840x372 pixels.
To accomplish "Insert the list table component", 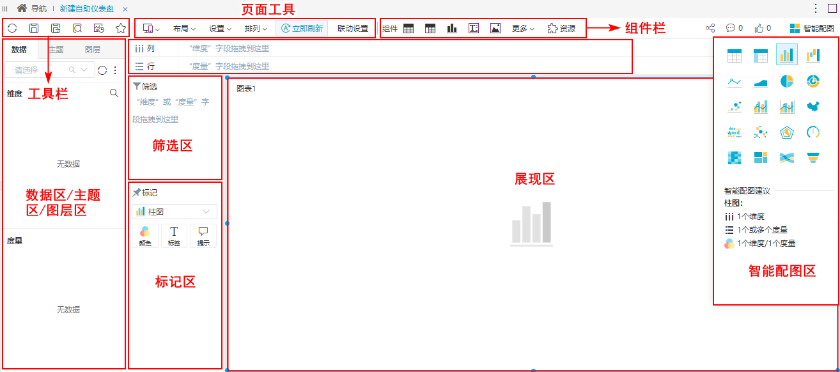I will click(408, 29).
